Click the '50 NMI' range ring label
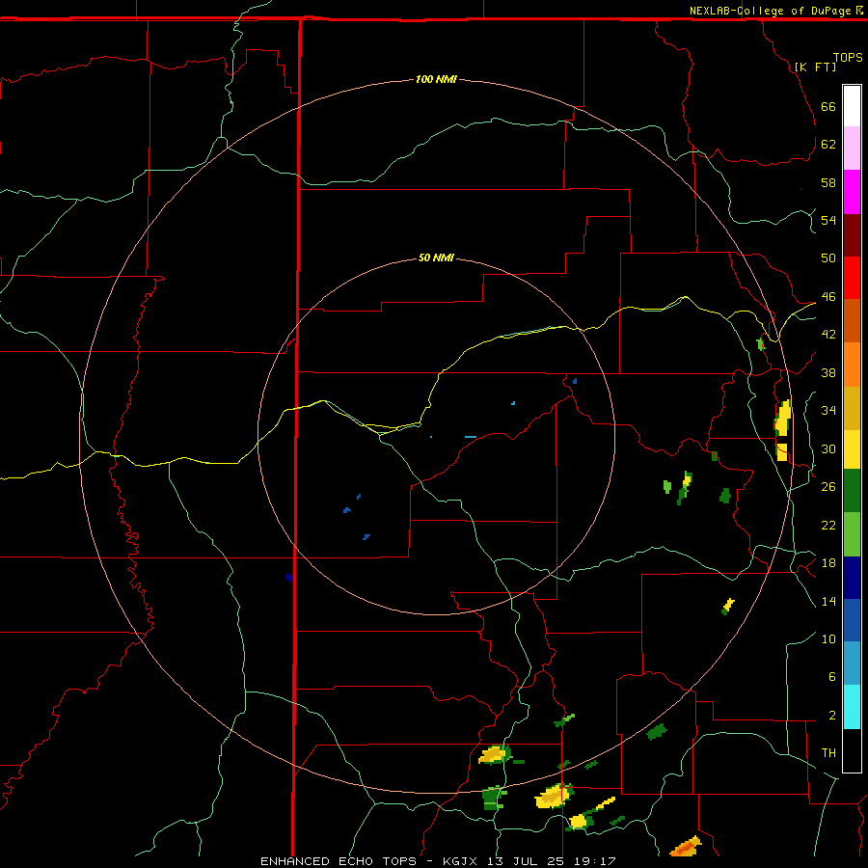The height and width of the screenshot is (868, 868). [436, 258]
